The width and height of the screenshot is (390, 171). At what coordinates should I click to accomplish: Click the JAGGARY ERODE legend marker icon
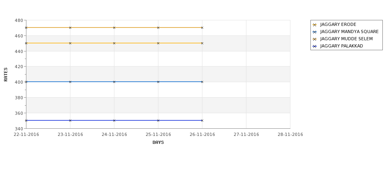[315, 25]
